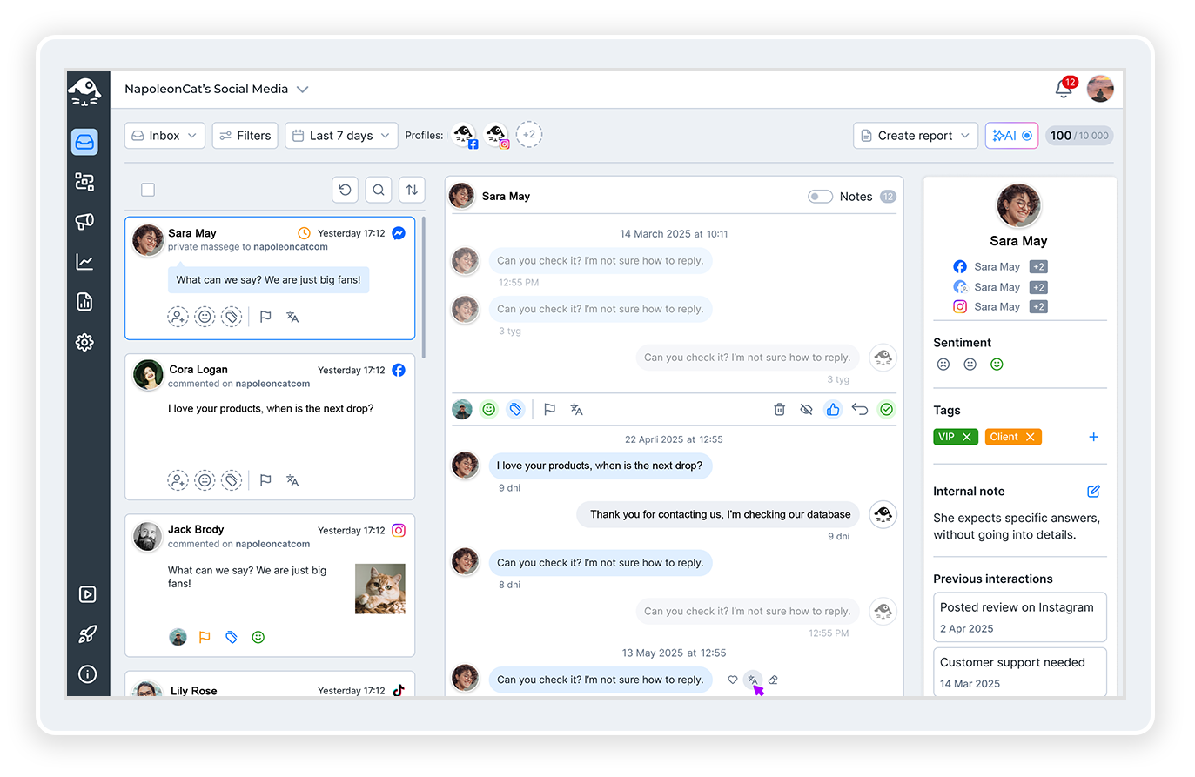
Task: Toggle the Notes switch in the conversation header
Action: point(819,196)
